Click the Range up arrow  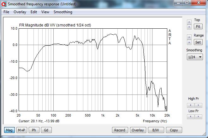coord(189,37)
